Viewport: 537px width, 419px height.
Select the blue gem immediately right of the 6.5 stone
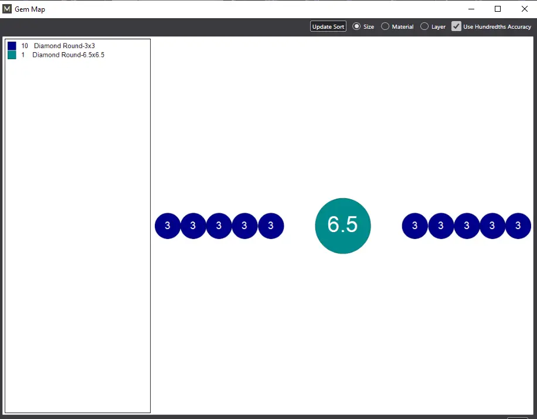pos(415,226)
